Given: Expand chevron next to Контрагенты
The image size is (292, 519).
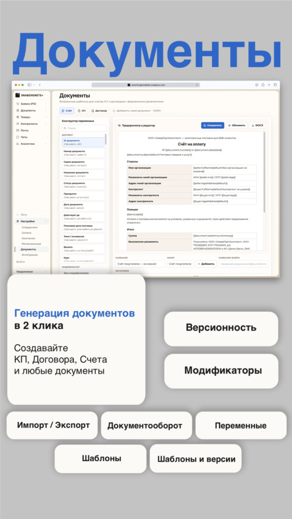Looking at the screenshot, I should click(x=46, y=124).
